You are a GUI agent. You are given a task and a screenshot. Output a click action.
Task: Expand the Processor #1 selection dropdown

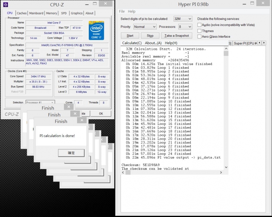point(40,102)
